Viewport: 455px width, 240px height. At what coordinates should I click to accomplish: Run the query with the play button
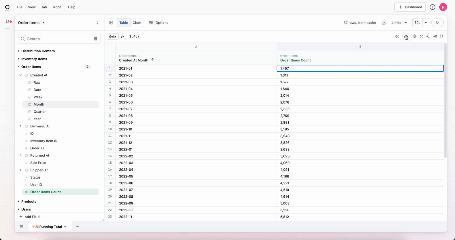437,23
